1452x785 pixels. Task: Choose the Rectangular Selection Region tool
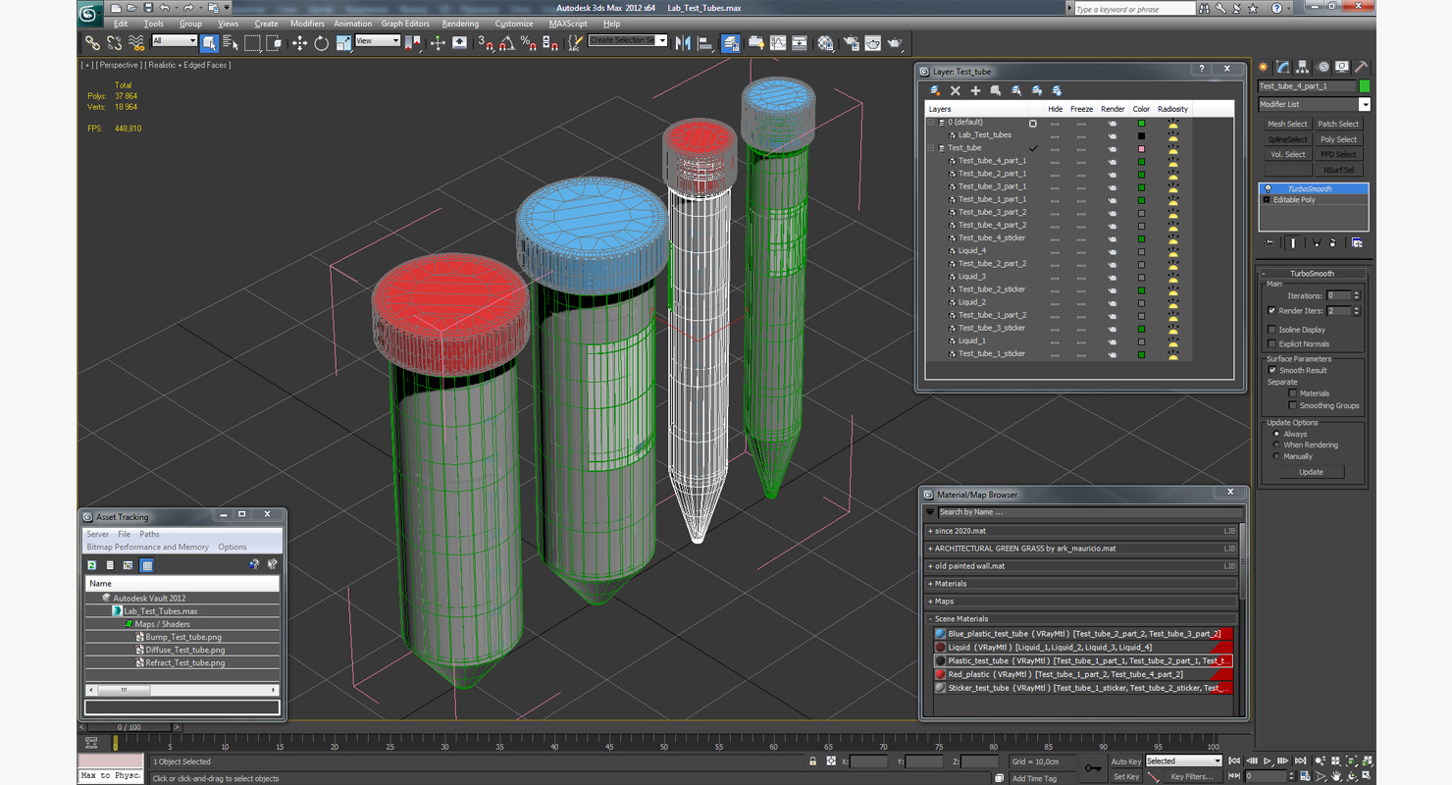252,43
